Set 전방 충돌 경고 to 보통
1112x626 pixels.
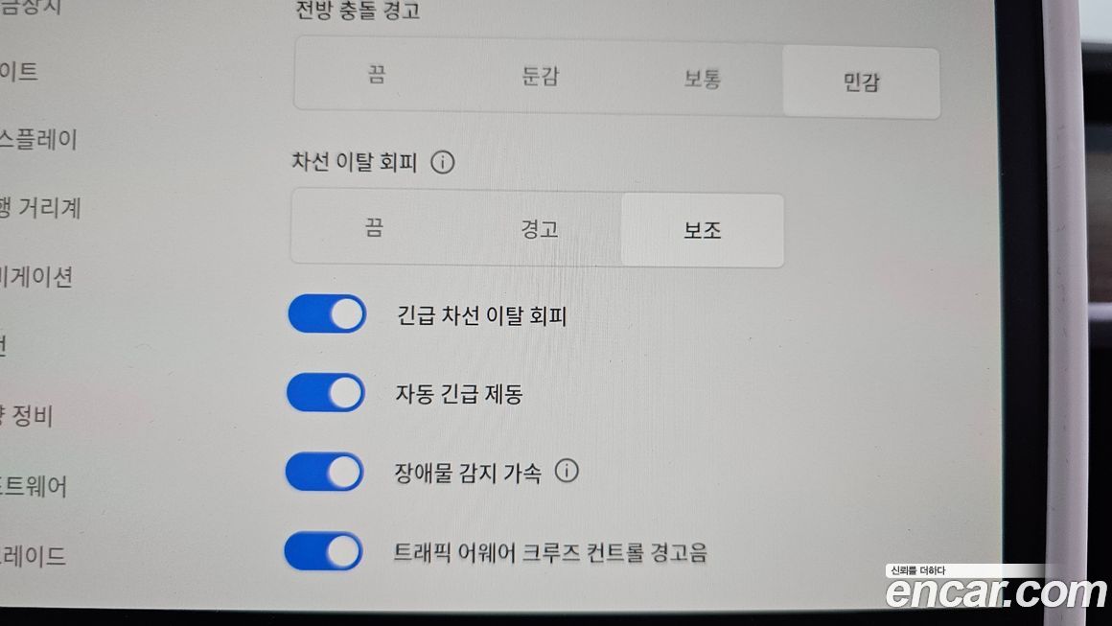702,79
